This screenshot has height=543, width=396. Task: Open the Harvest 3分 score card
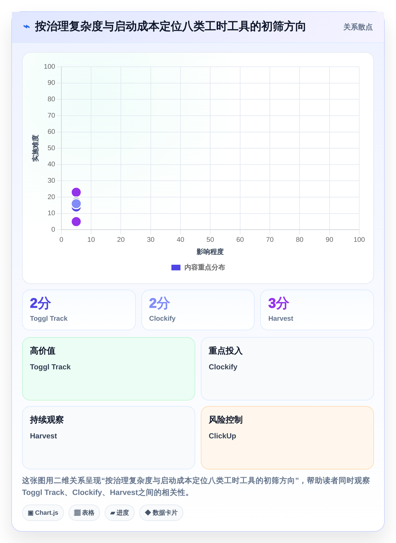tap(317, 310)
